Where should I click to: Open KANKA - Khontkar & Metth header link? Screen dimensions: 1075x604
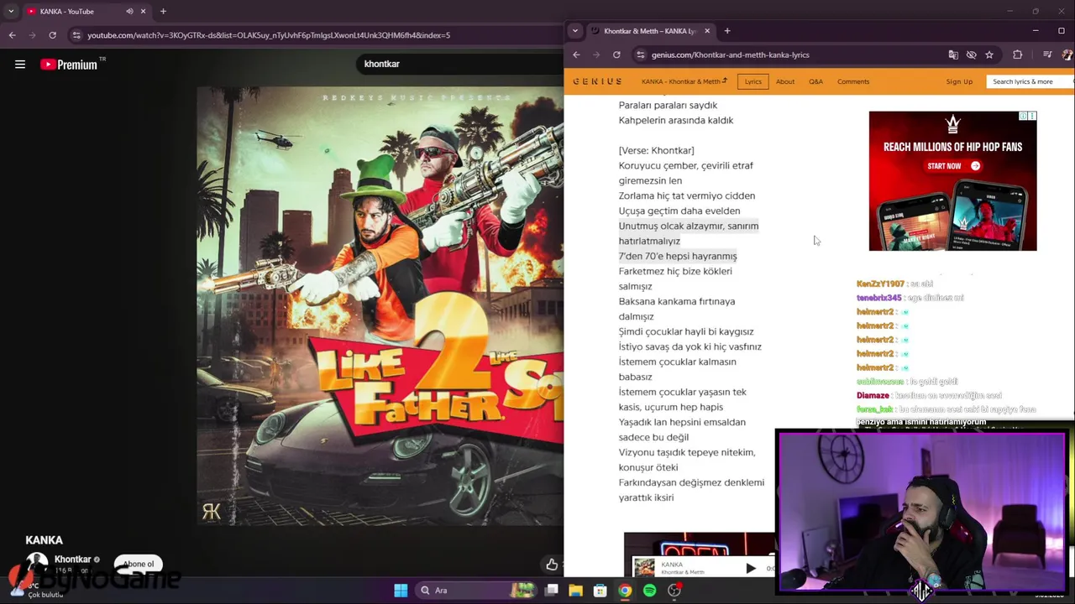pos(684,81)
